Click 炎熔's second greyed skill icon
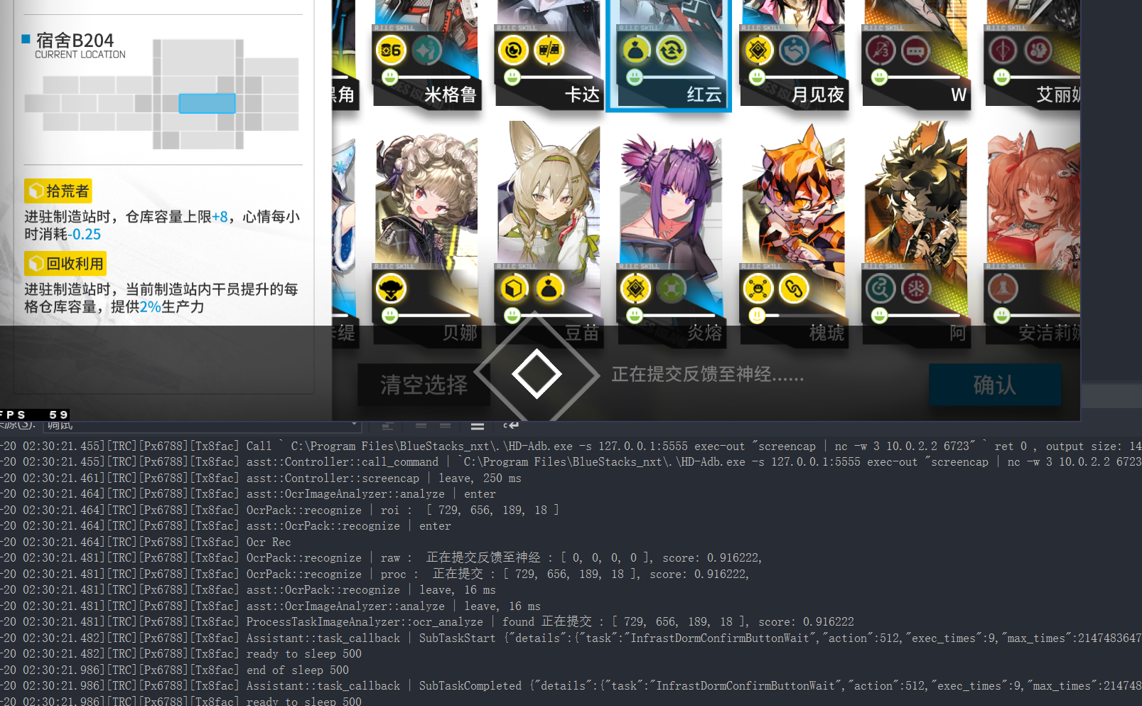Screen dimensions: 1142x706 [x=671, y=289]
